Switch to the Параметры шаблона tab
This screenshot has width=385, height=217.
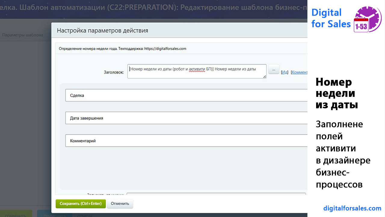tap(23, 35)
